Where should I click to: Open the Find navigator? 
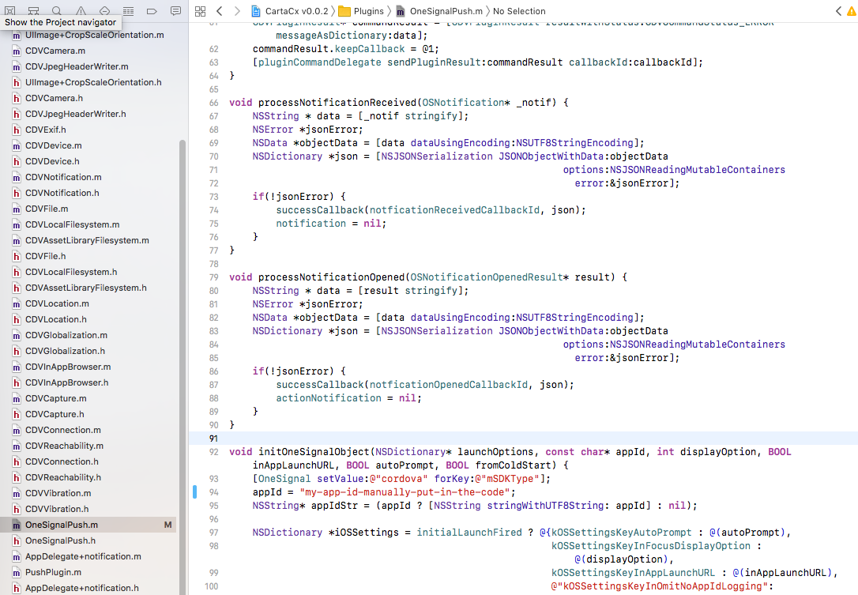click(57, 11)
